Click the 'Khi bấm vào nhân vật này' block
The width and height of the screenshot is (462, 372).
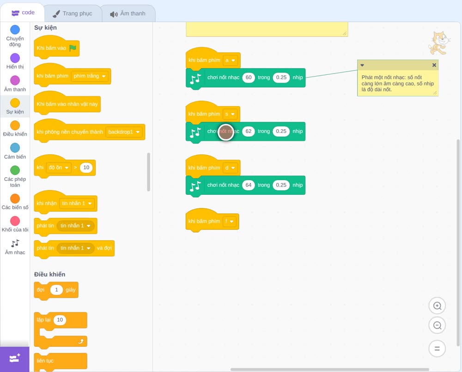coord(67,104)
